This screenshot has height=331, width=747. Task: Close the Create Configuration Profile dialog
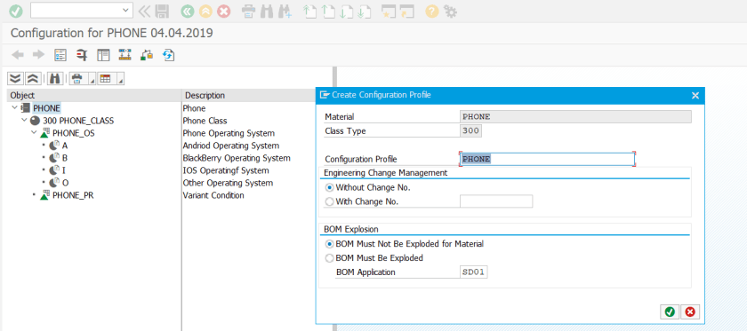[695, 95]
